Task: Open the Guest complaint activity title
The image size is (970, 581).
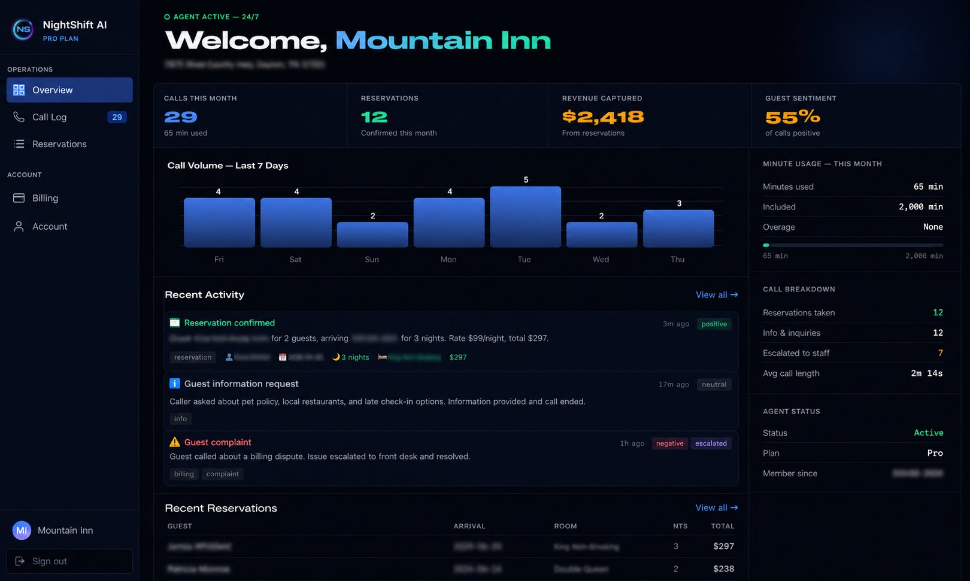Action: 217,442
